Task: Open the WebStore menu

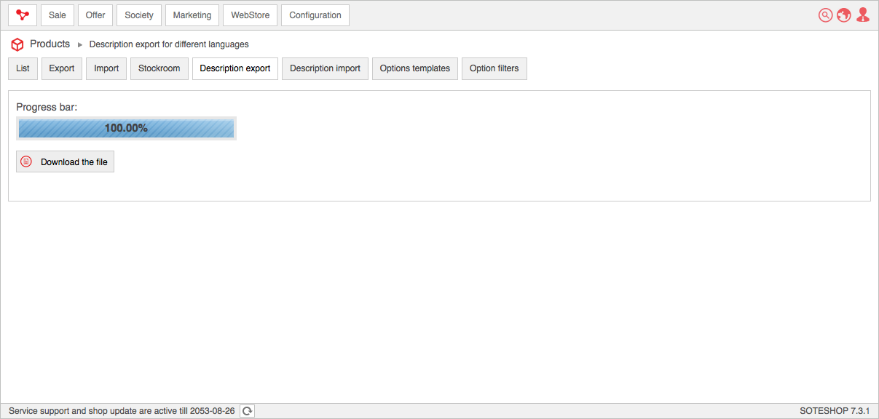Action: [x=251, y=15]
